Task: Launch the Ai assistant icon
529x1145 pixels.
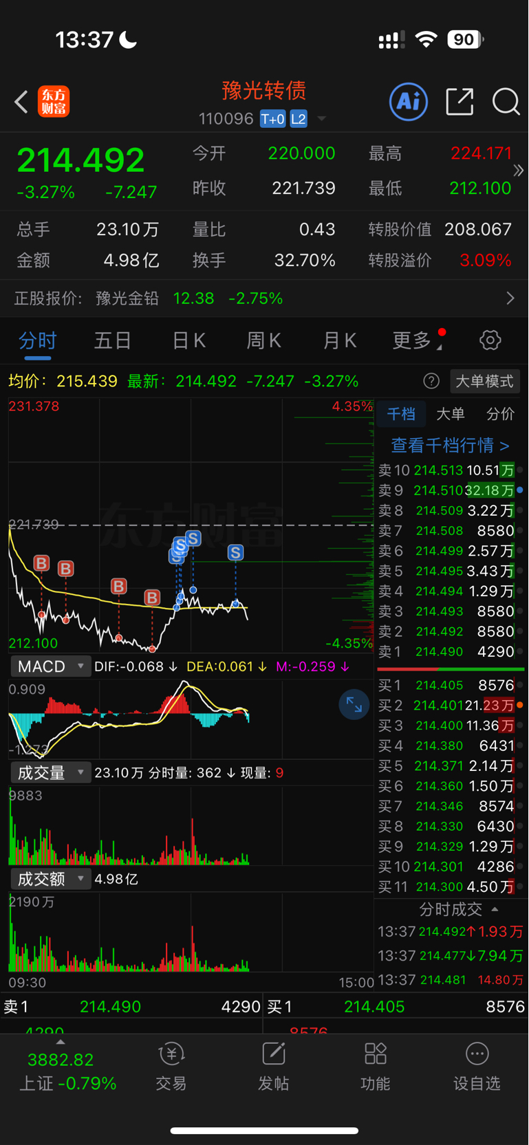Action: (x=409, y=102)
